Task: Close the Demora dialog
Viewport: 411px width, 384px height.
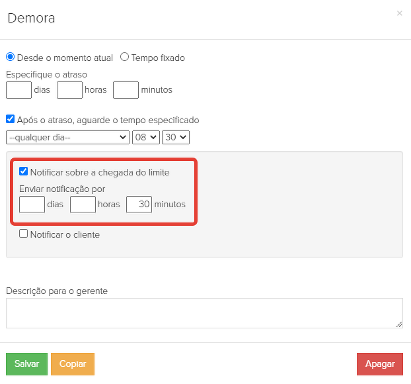Action: click(399, 13)
